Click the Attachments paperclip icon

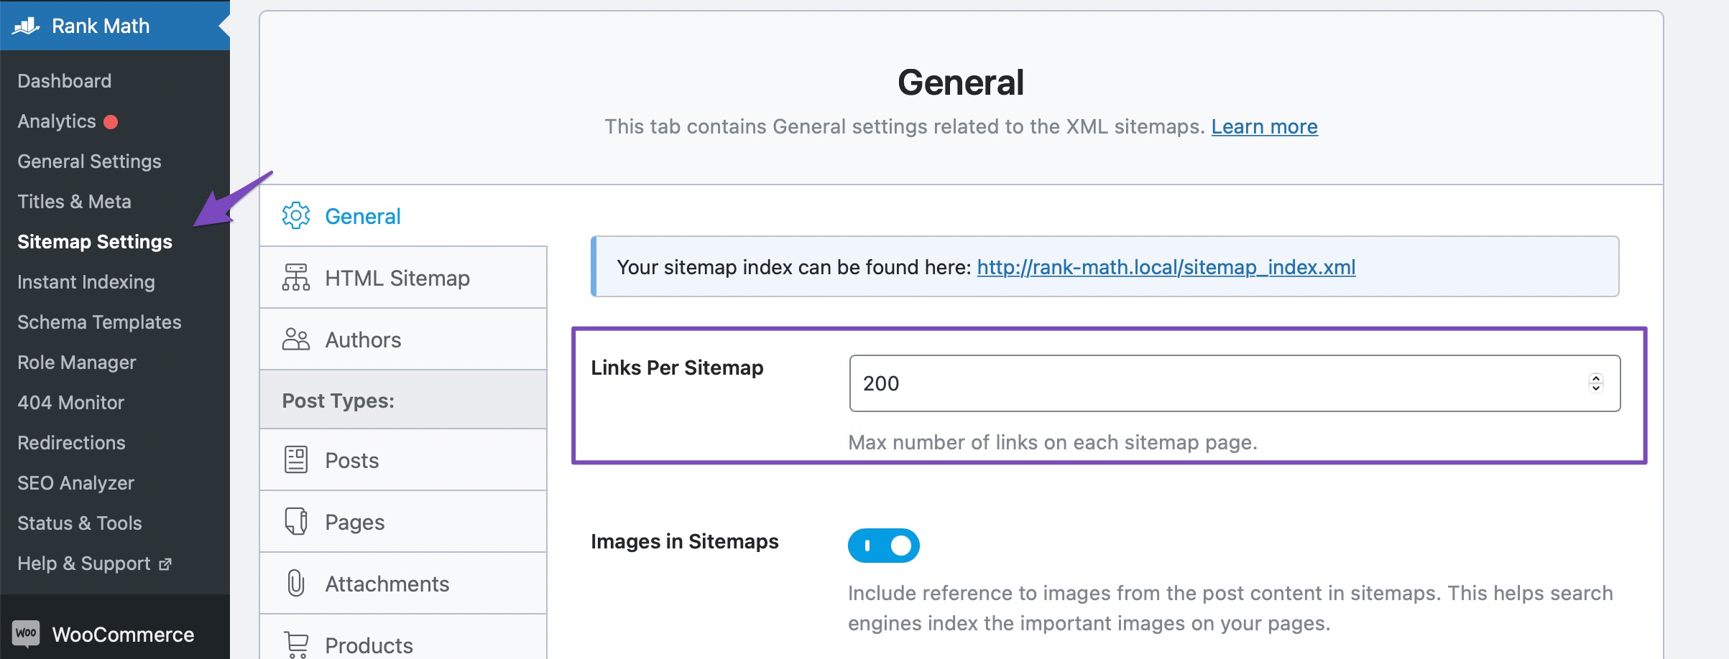pyautogui.click(x=296, y=584)
